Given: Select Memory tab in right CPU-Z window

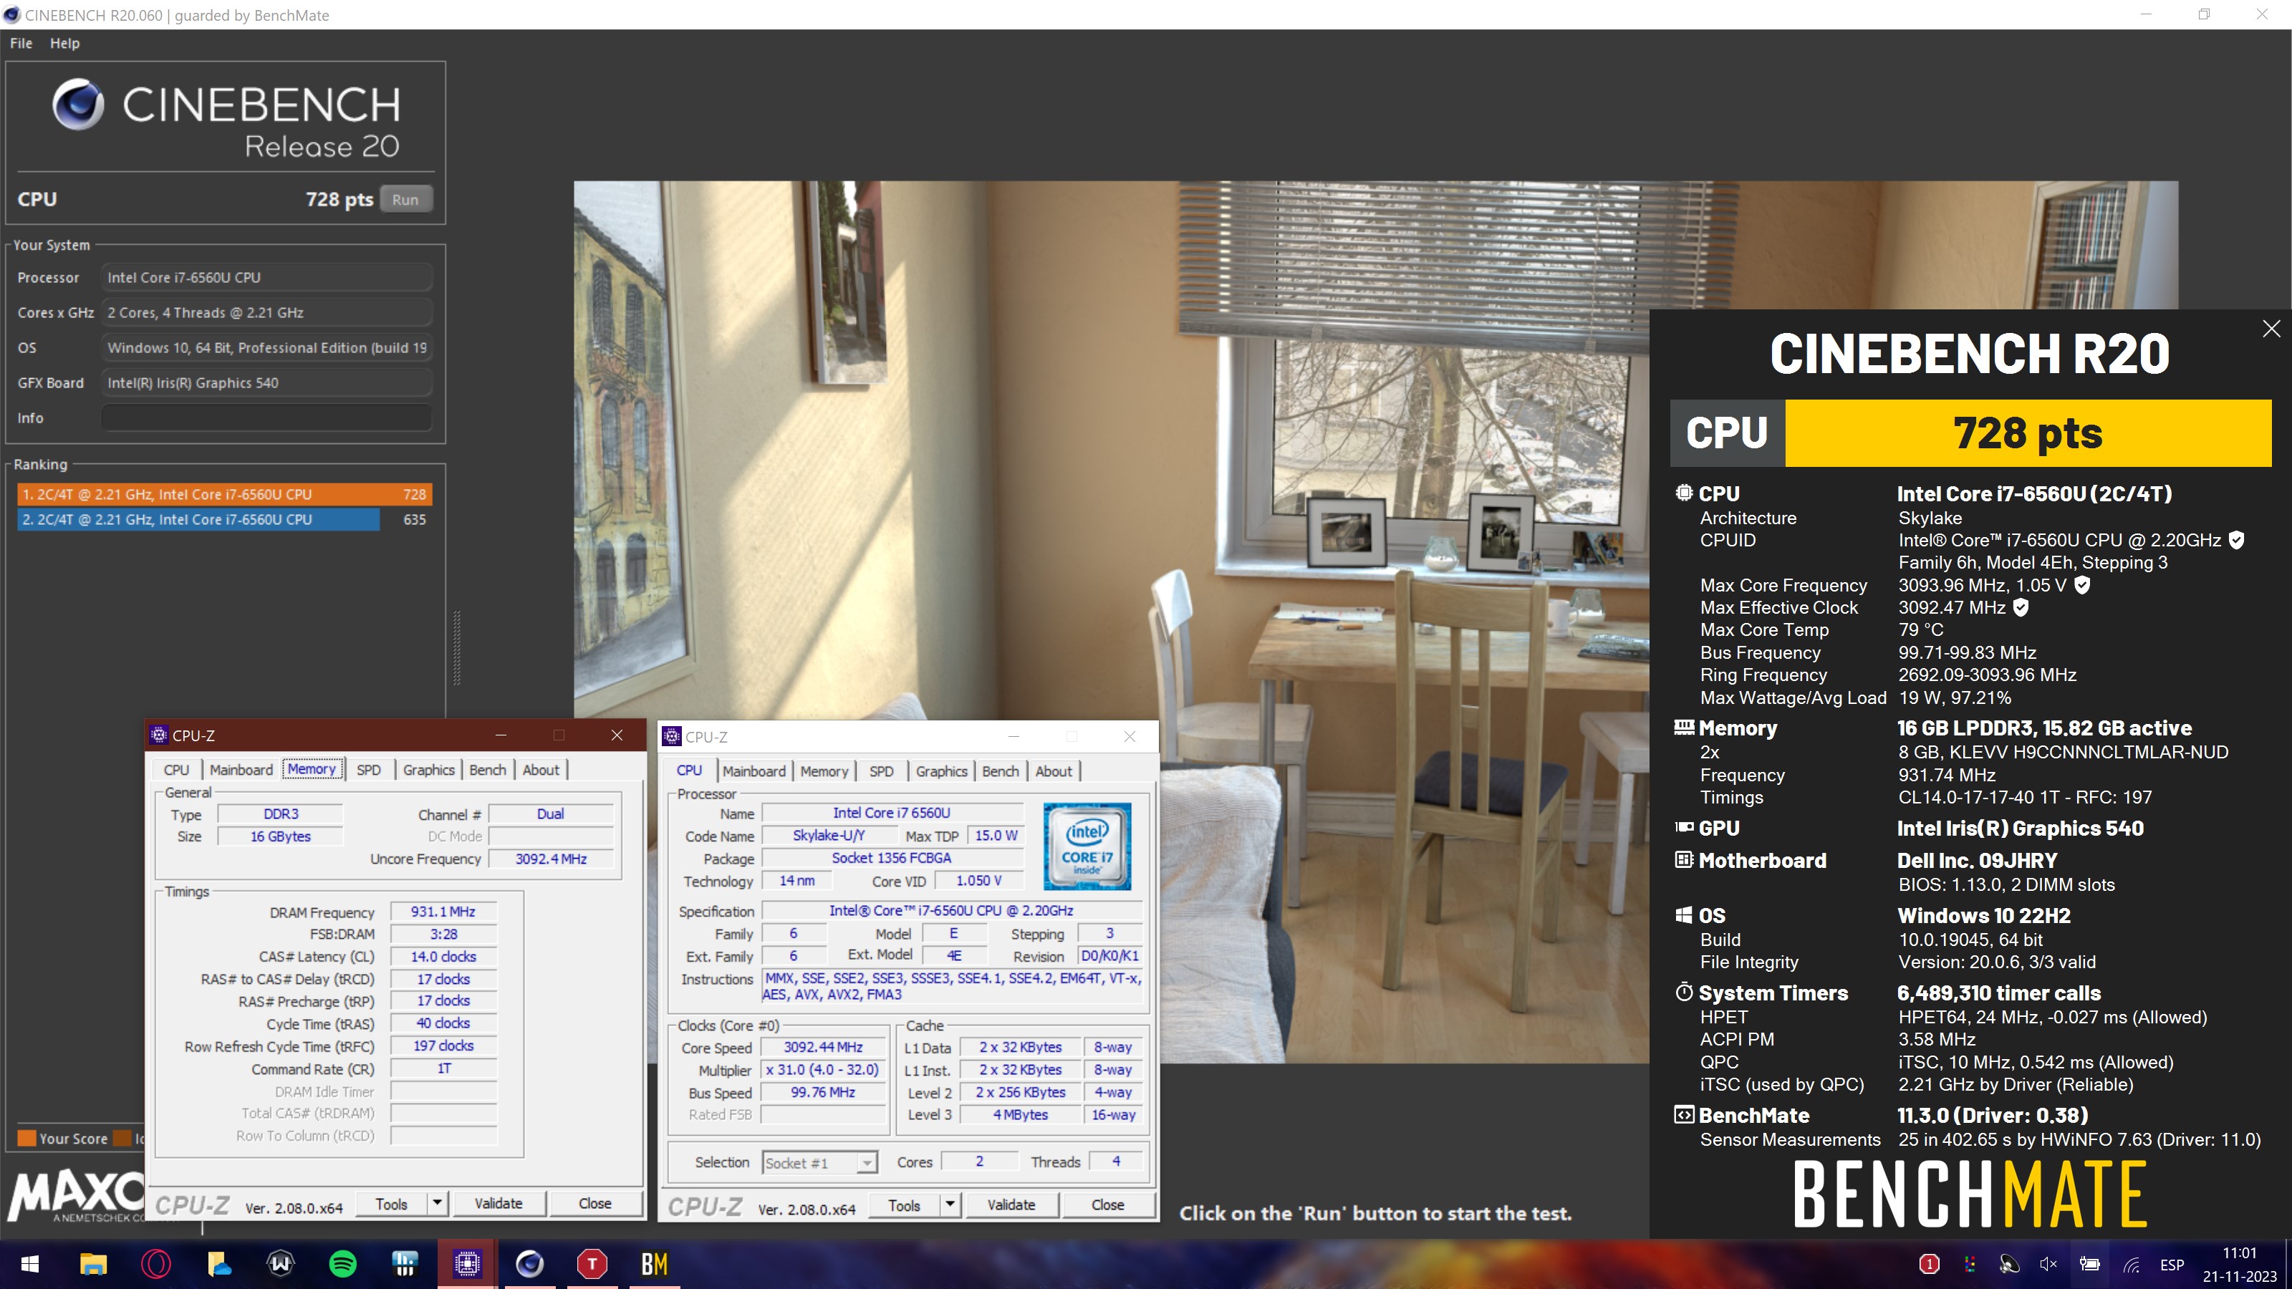Looking at the screenshot, I should point(824,771).
